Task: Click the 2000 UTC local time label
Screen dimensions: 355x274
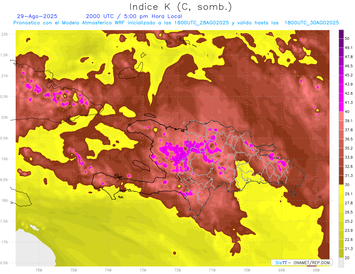Action: tap(134, 16)
